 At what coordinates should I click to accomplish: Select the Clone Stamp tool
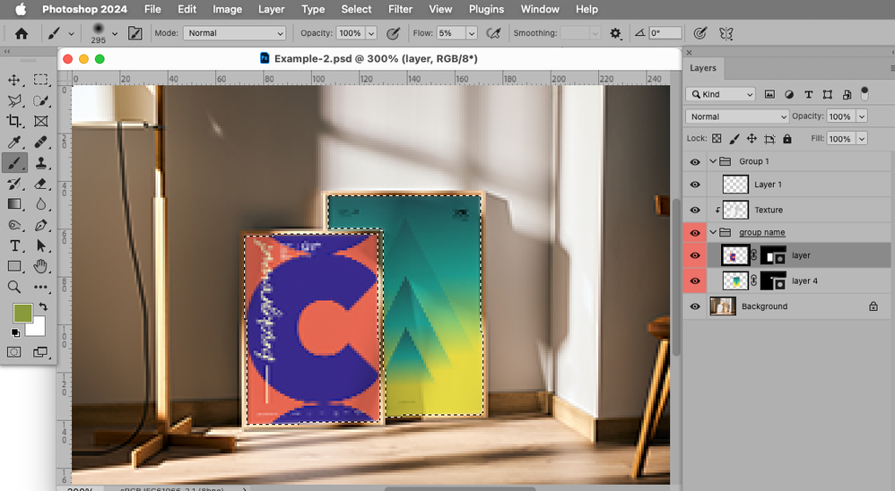tap(40, 163)
